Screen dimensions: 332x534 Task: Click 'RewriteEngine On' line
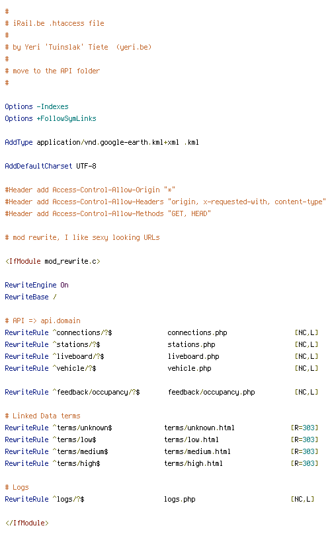(36, 285)
